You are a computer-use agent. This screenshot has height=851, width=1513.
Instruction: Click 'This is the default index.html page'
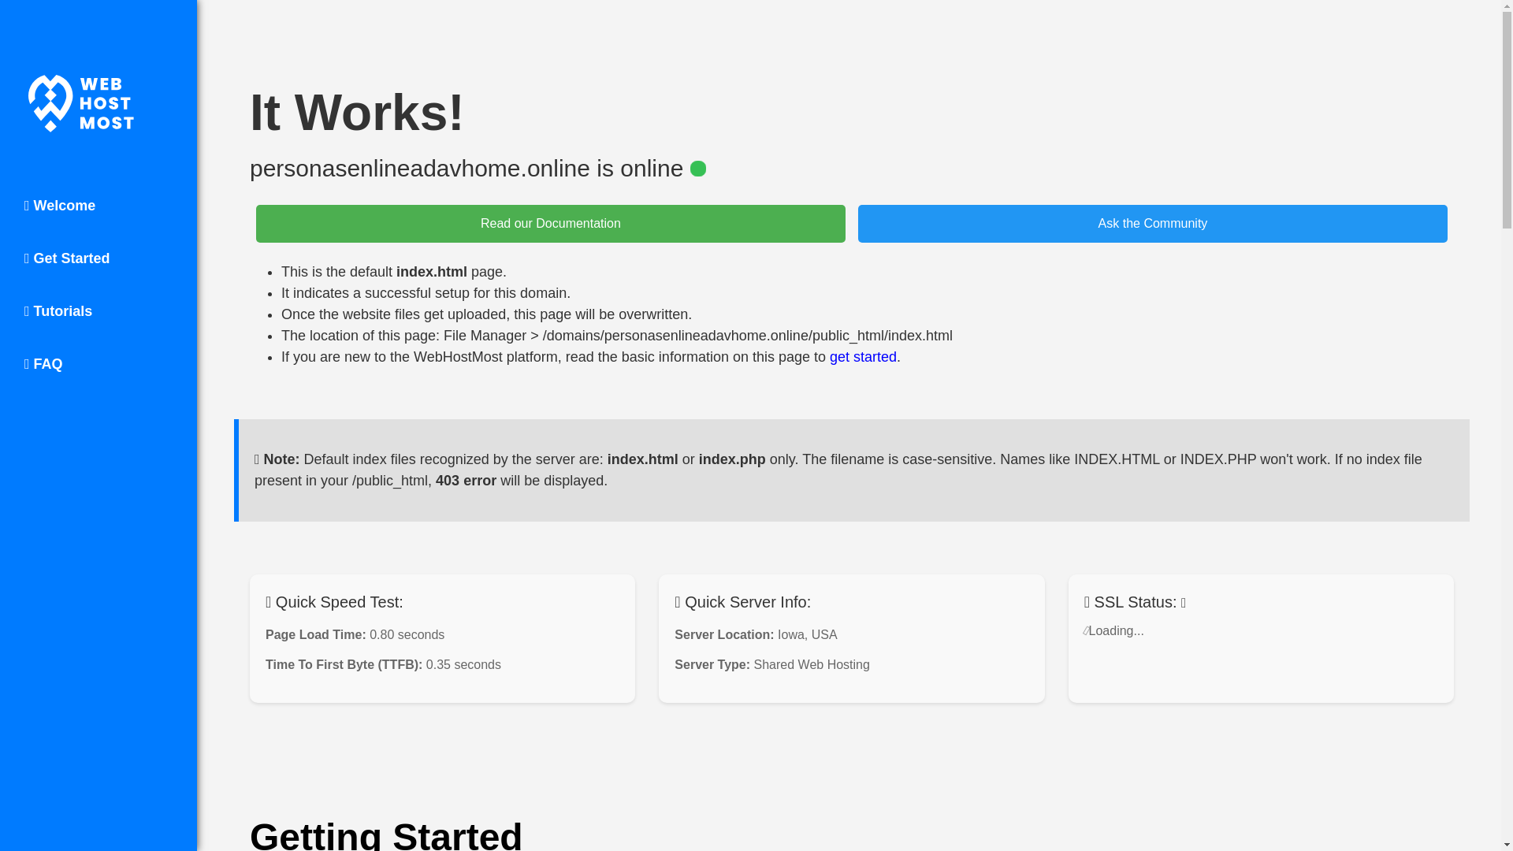393,272
